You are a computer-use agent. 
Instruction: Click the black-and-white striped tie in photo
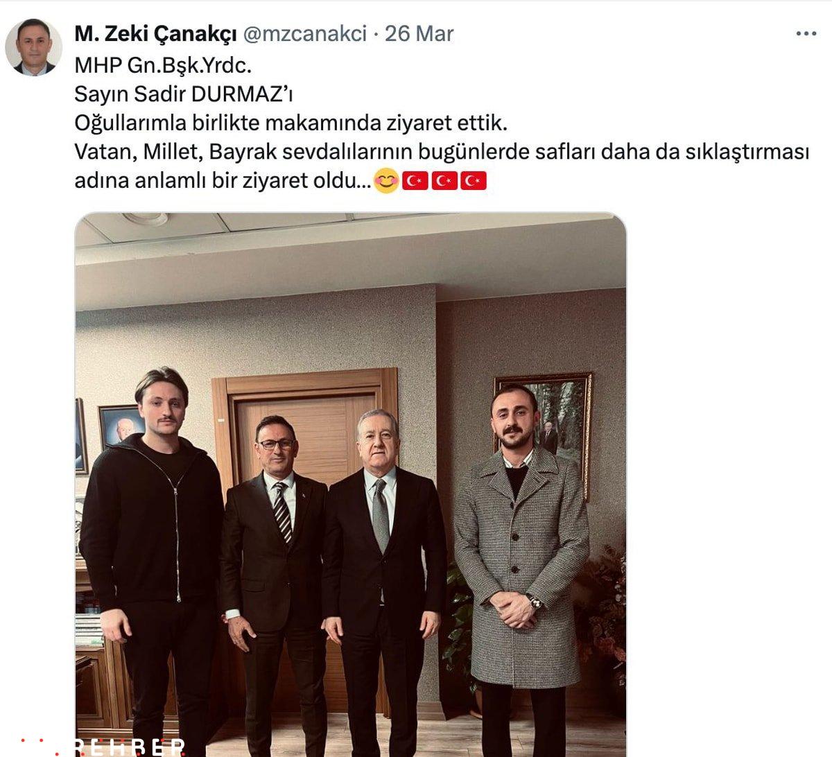(x=283, y=512)
